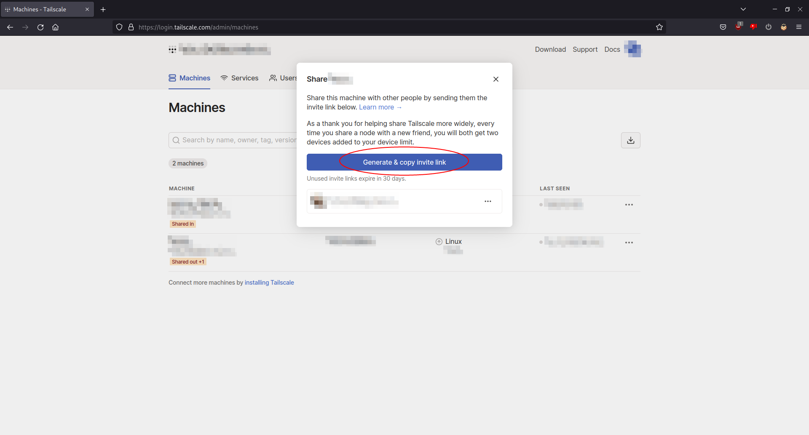Click the LAST SEEN column header
The height and width of the screenshot is (435, 809).
coord(555,189)
